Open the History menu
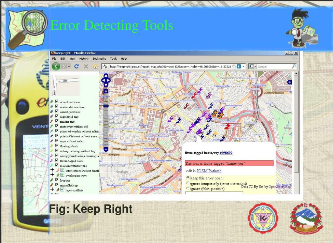The width and height of the screenshot is (333, 243). pos(84,59)
